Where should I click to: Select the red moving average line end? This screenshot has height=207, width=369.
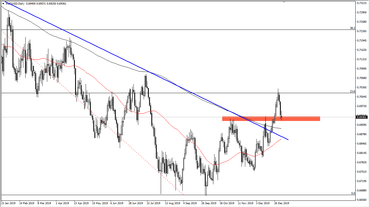click(281, 139)
